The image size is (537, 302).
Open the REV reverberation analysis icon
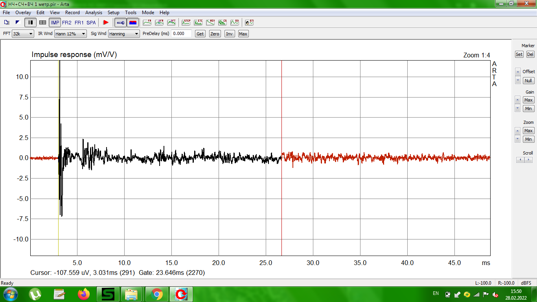(210, 22)
